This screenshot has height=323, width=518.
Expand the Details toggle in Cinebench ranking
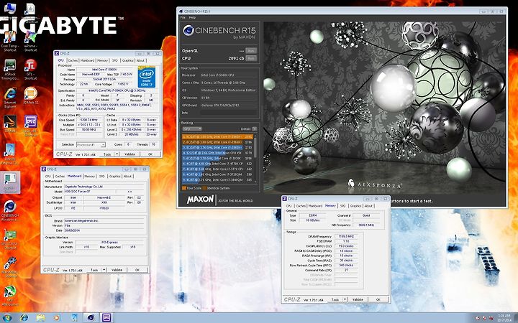(255, 129)
